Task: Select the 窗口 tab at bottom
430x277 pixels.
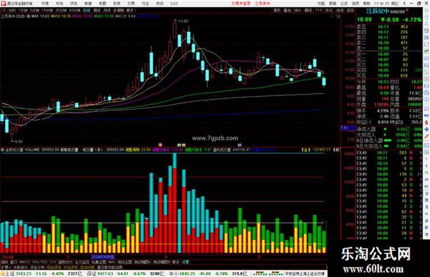Action: pos(14,262)
